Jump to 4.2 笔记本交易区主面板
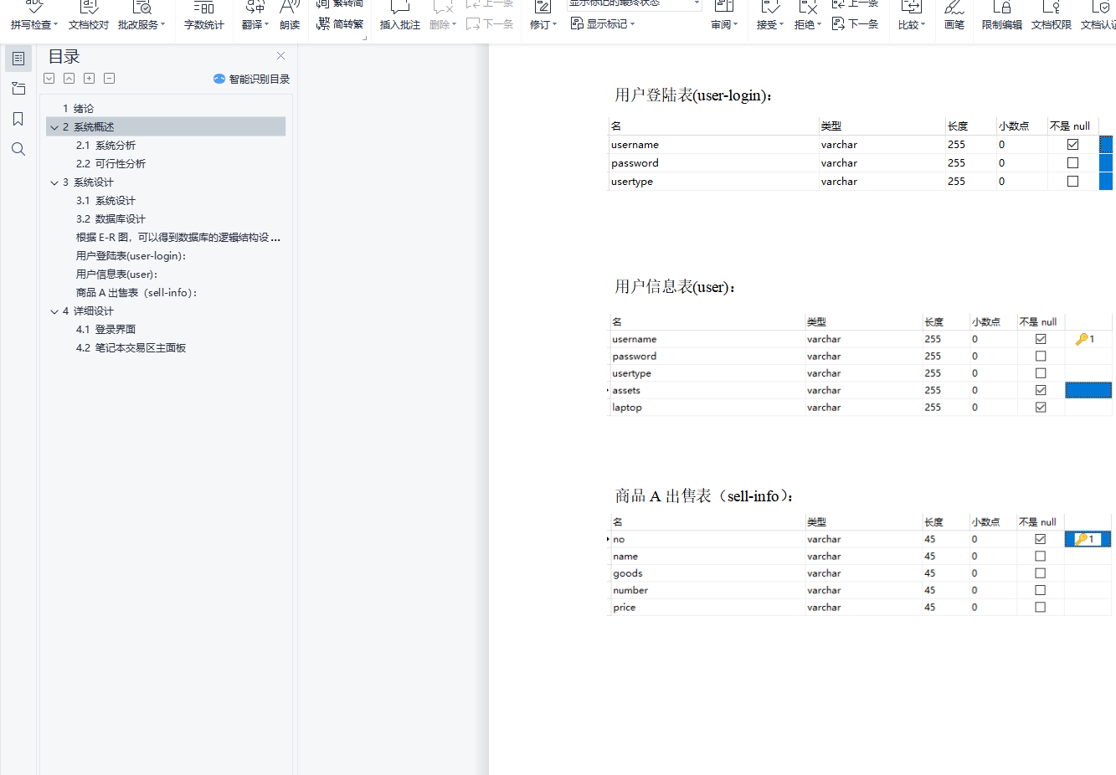 point(131,348)
